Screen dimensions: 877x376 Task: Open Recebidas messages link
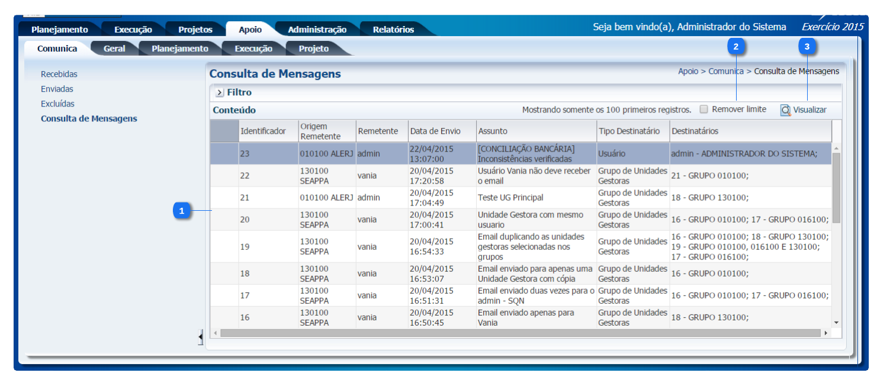[59, 75]
